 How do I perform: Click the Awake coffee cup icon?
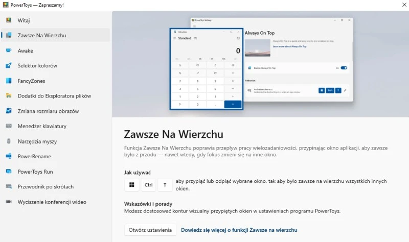coord(9,50)
